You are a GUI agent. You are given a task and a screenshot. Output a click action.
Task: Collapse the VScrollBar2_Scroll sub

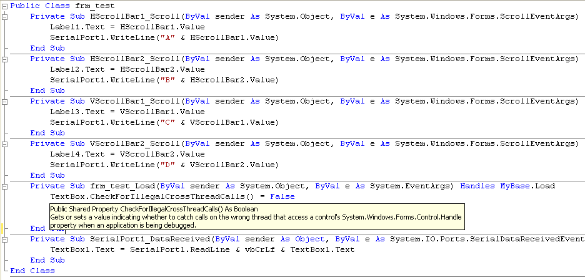click(5, 144)
